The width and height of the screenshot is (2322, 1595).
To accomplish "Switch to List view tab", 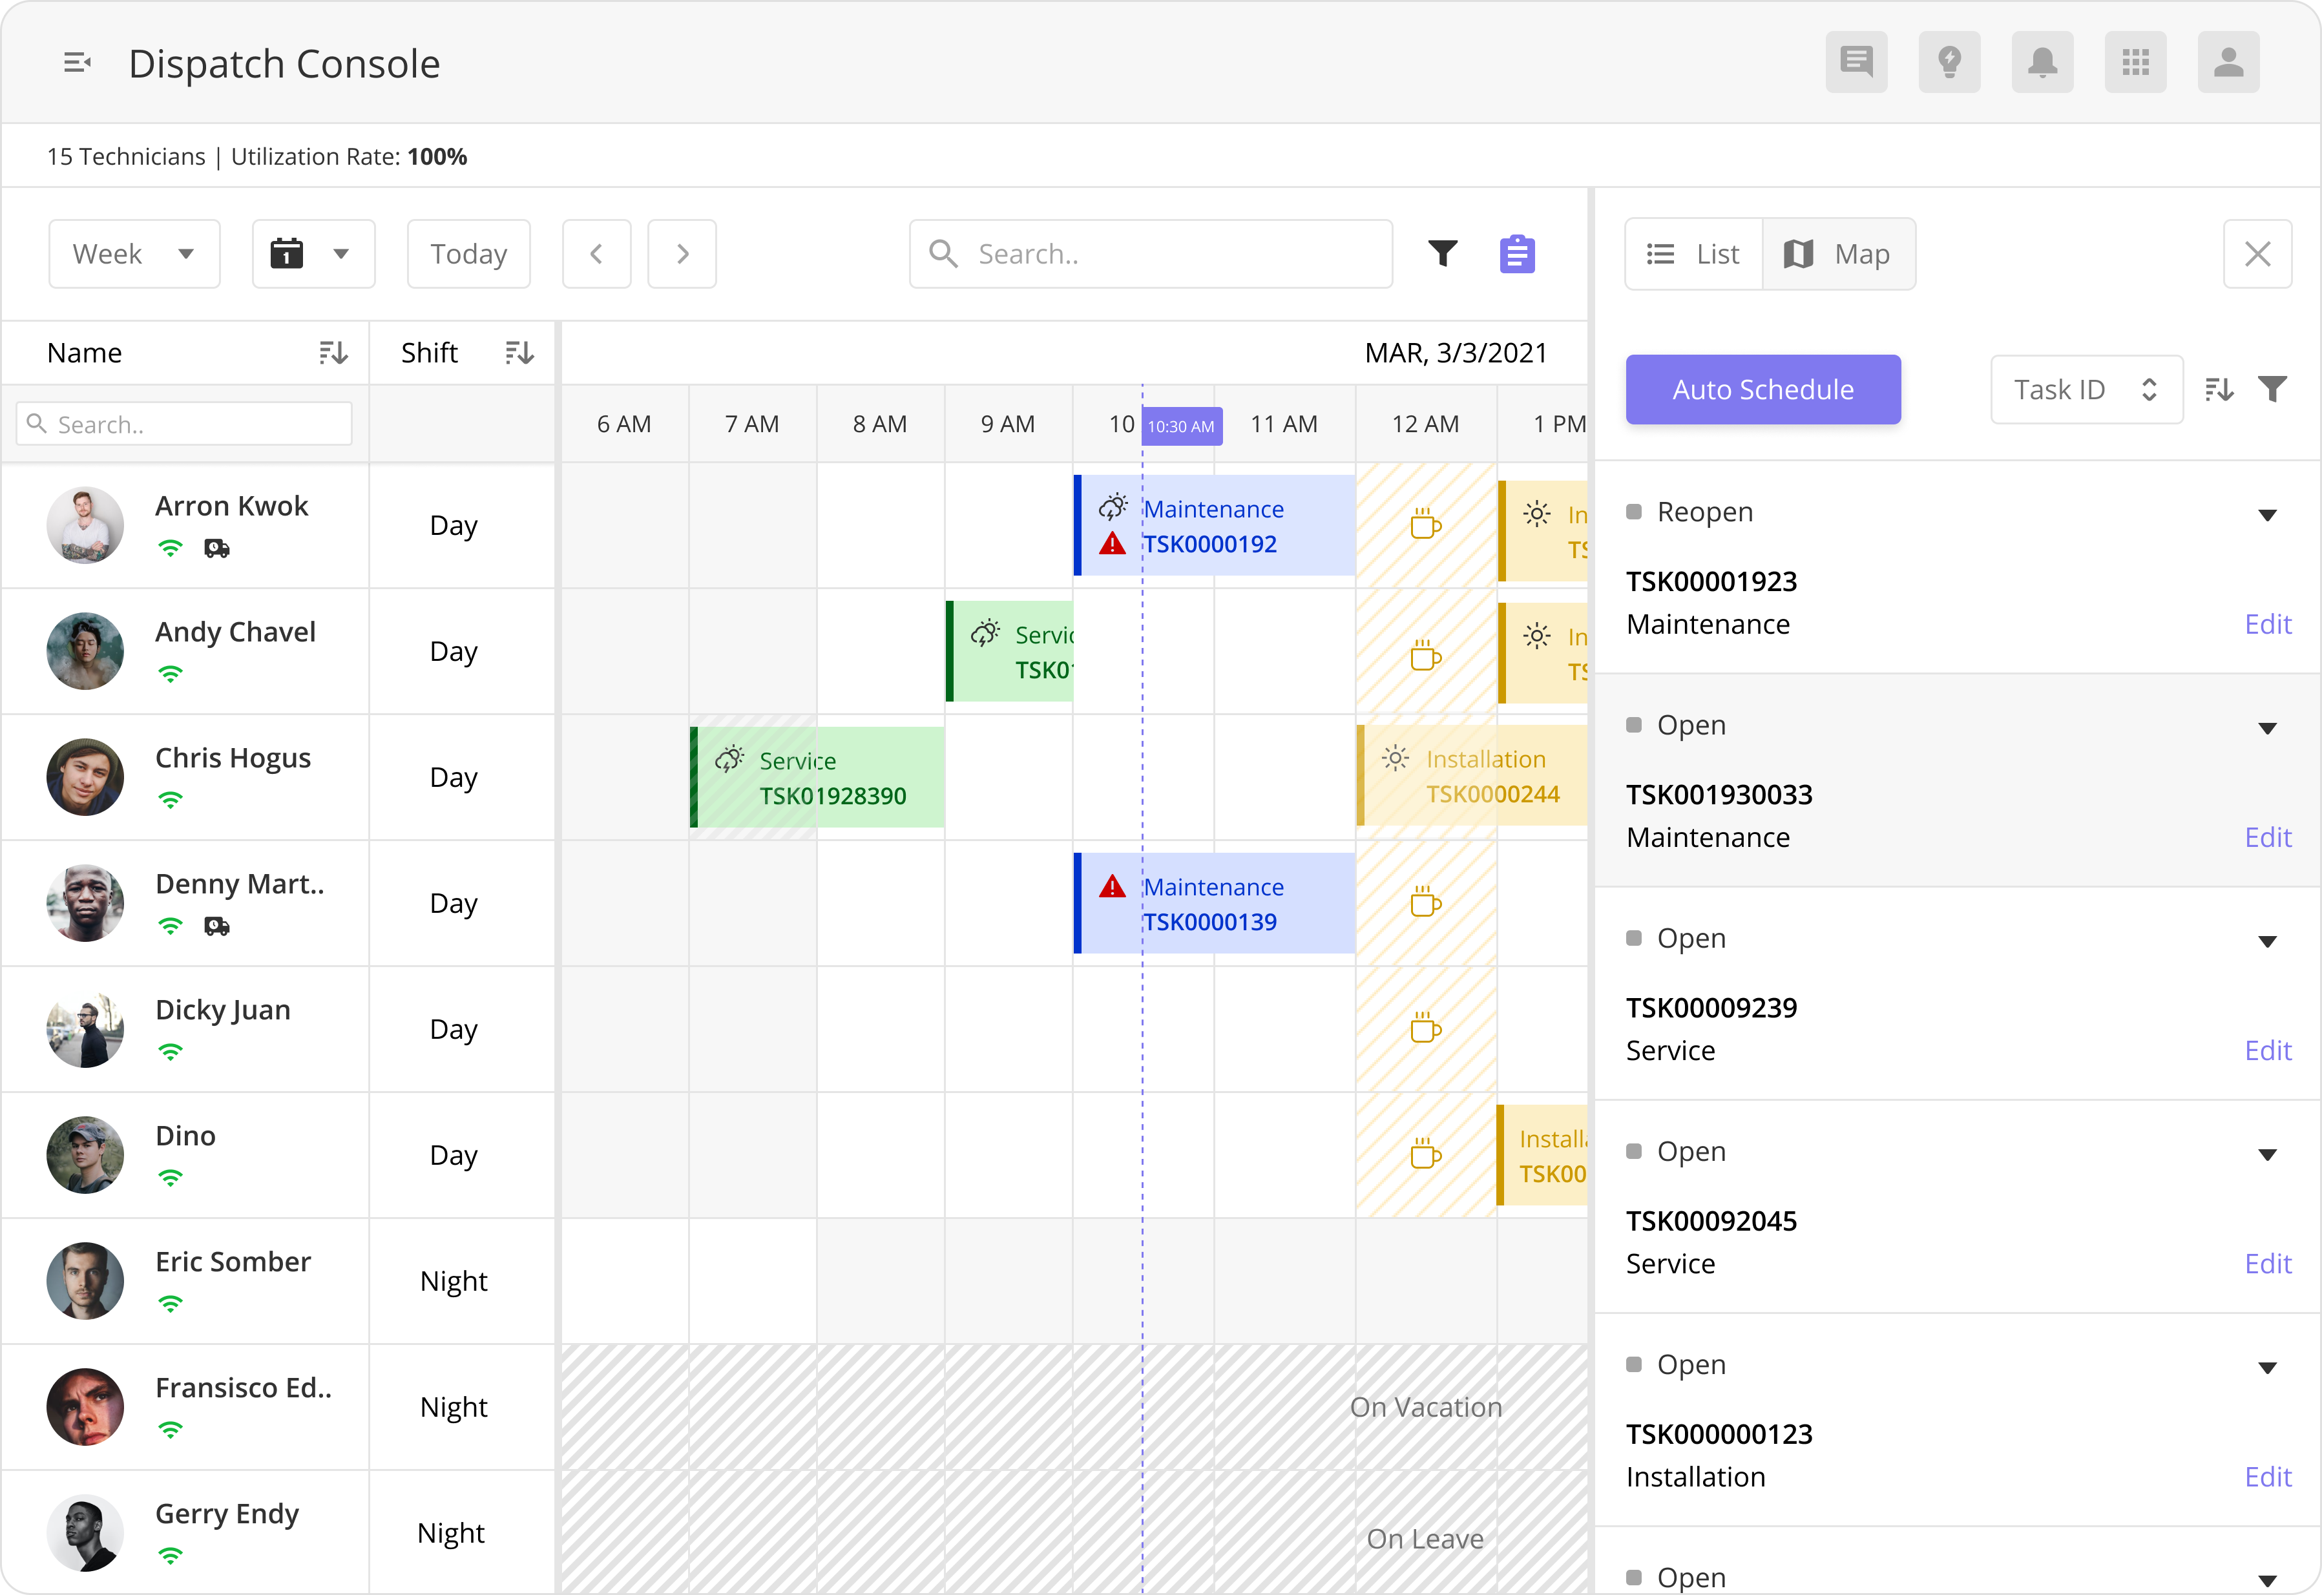I will click(x=1693, y=254).
